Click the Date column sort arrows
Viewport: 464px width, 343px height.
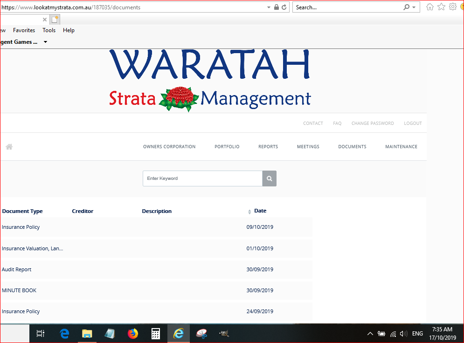point(249,212)
